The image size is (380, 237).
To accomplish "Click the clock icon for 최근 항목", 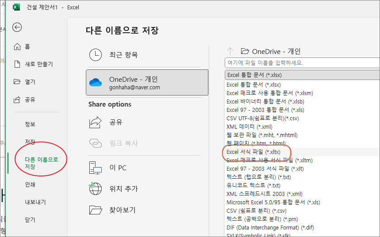I will [96, 55].
